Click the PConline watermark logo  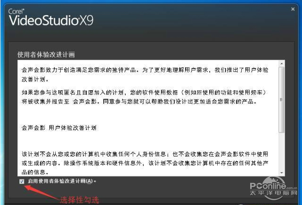tap(273, 186)
